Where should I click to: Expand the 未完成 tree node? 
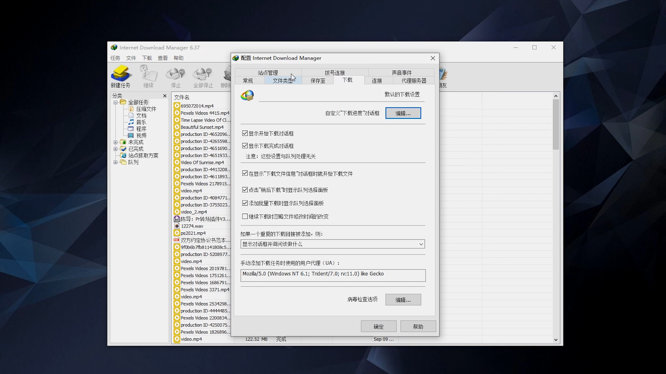(x=116, y=142)
